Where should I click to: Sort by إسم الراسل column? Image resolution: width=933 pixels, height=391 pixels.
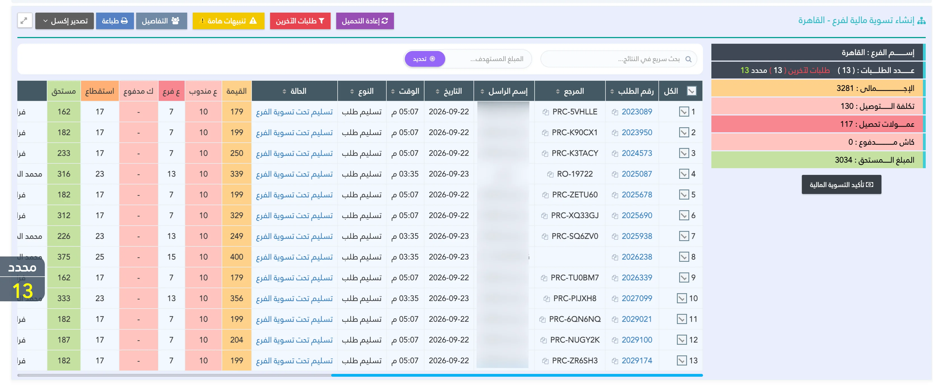point(504,91)
